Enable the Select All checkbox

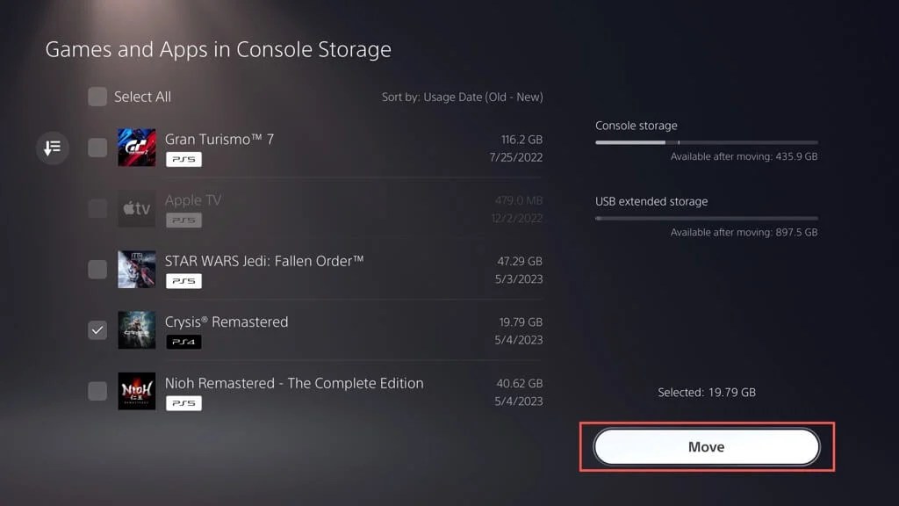coord(97,97)
